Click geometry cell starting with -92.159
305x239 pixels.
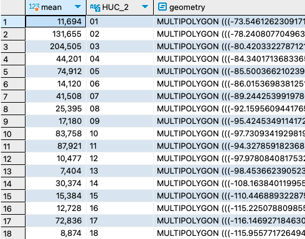(230, 109)
